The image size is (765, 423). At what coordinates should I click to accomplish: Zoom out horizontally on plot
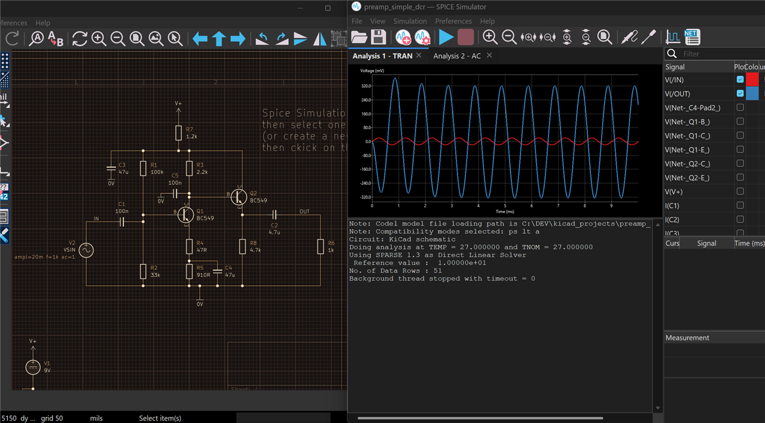coord(547,37)
